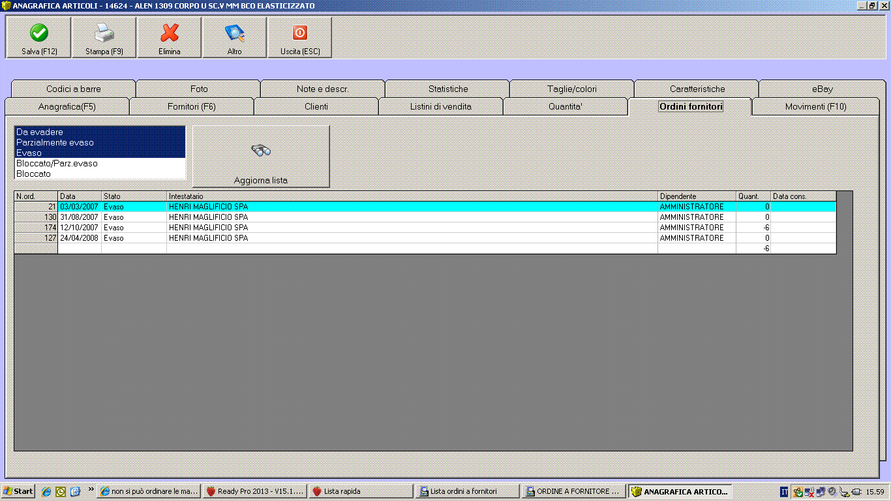The height and width of the screenshot is (501, 891).
Task: Click the muted volume tray icon
Action: click(832, 492)
